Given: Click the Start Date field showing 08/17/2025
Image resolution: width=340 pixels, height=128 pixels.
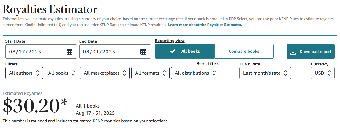Looking at the screenshot, I should (x=41, y=52).
